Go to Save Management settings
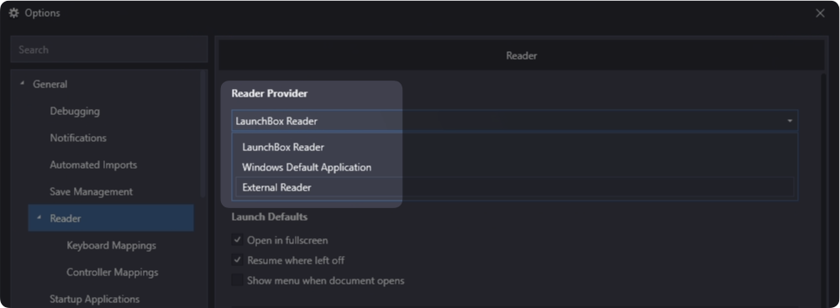This screenshot has width=840, height=308. 91,191
